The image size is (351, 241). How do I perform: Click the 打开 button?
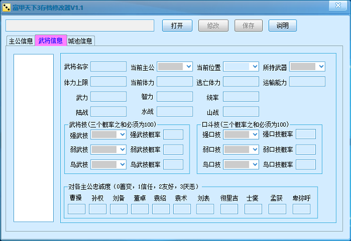click(177, 26)
